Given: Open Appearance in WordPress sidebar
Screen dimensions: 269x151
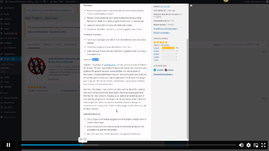Looking at the screenshot, I should tap(9, 54).
